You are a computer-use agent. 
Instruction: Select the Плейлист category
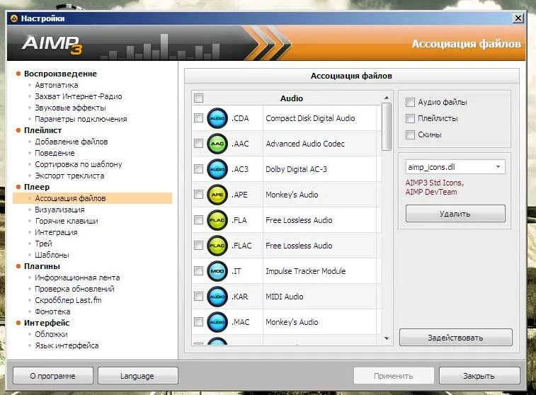(x=43, y=130)
